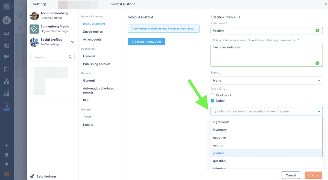Uncheck the Label checkbox

tap(212, 101)
